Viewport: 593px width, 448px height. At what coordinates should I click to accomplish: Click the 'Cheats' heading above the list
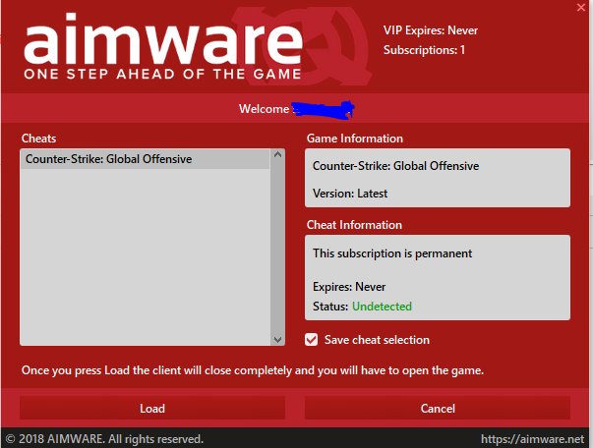38,139
